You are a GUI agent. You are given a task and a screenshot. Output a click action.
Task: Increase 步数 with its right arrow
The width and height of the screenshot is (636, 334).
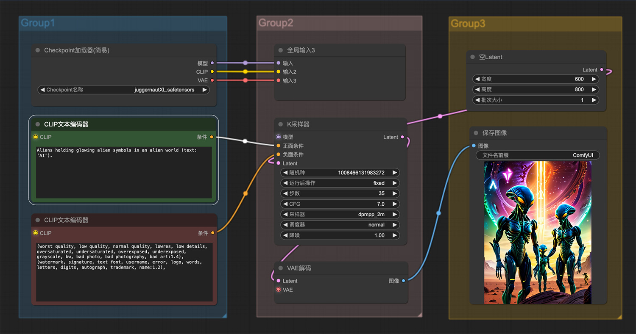pos(395,193)
